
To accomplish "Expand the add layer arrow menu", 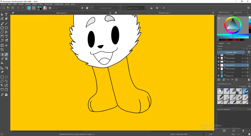I will pos(221,80).
